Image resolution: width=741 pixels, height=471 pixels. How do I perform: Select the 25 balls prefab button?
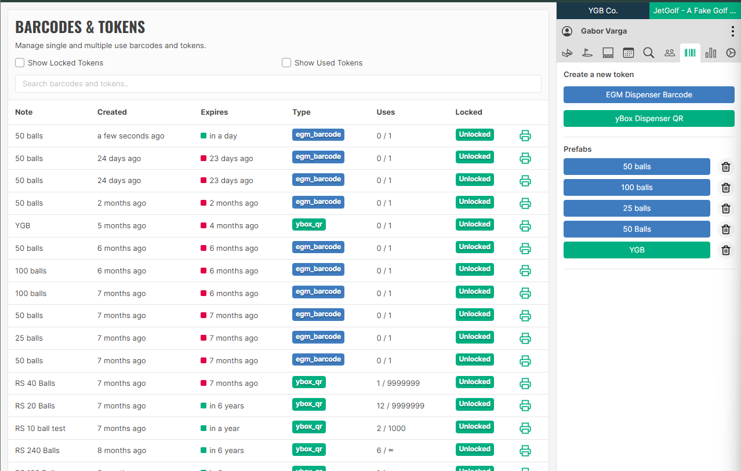637,209
